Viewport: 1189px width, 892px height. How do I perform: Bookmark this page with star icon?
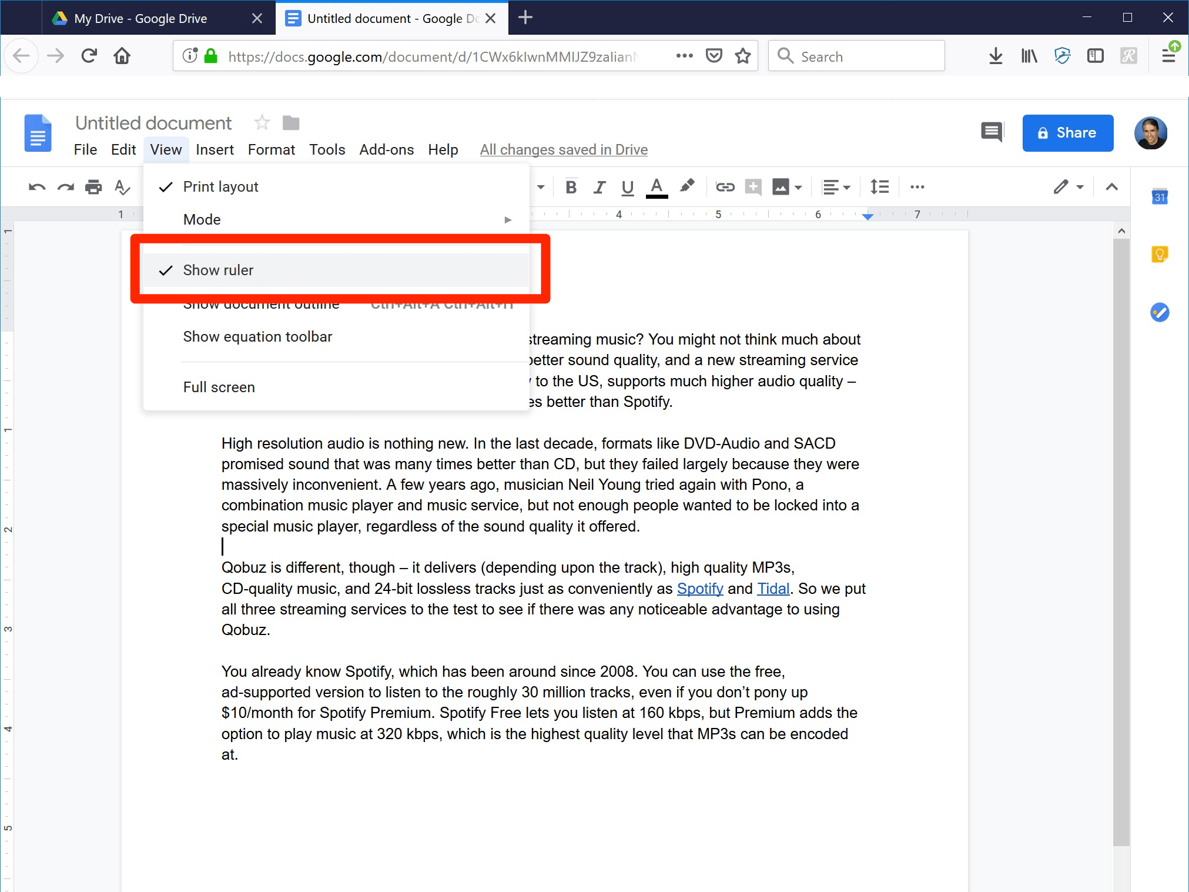pyautogui.click(x=743, y=56)
